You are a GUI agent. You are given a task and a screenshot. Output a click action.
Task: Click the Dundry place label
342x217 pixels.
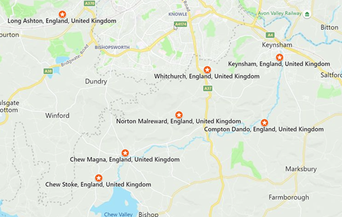tap(96, 81)
